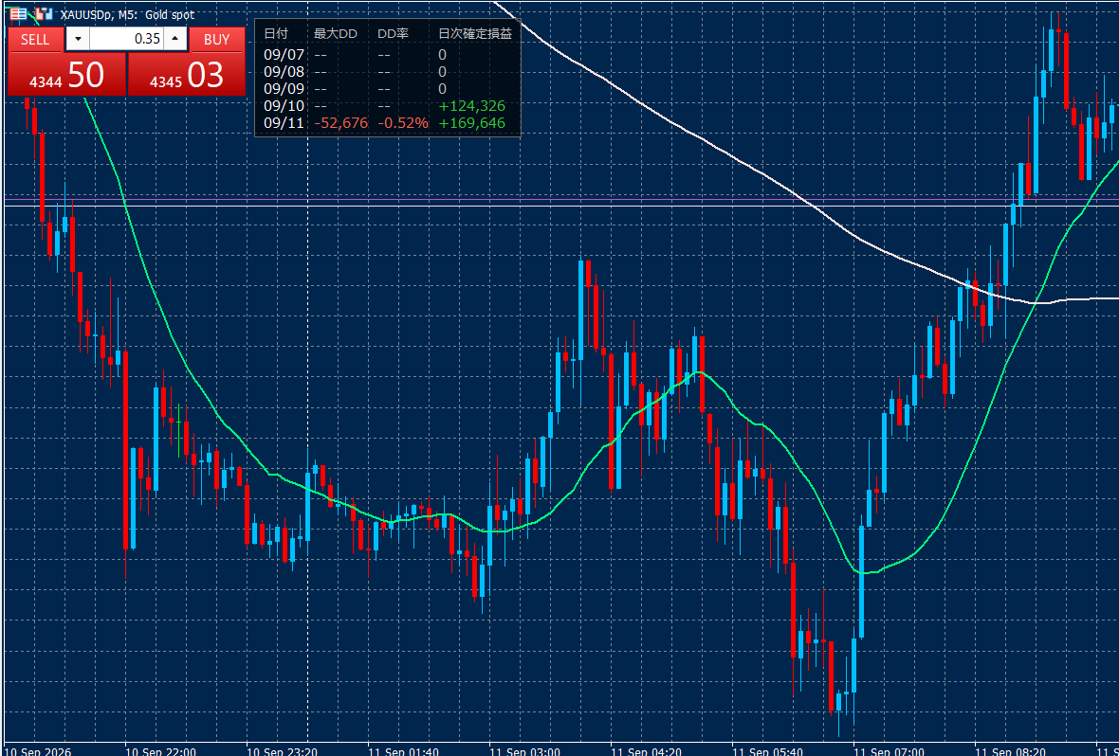Click the 0 profit value in 09/09 row

pyautogui.click(x=443, y=89)
